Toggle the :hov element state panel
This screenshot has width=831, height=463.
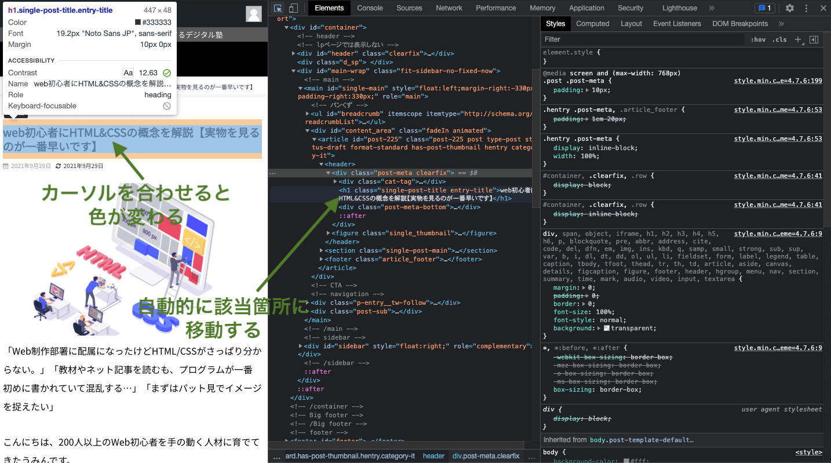tap(758, 39)
